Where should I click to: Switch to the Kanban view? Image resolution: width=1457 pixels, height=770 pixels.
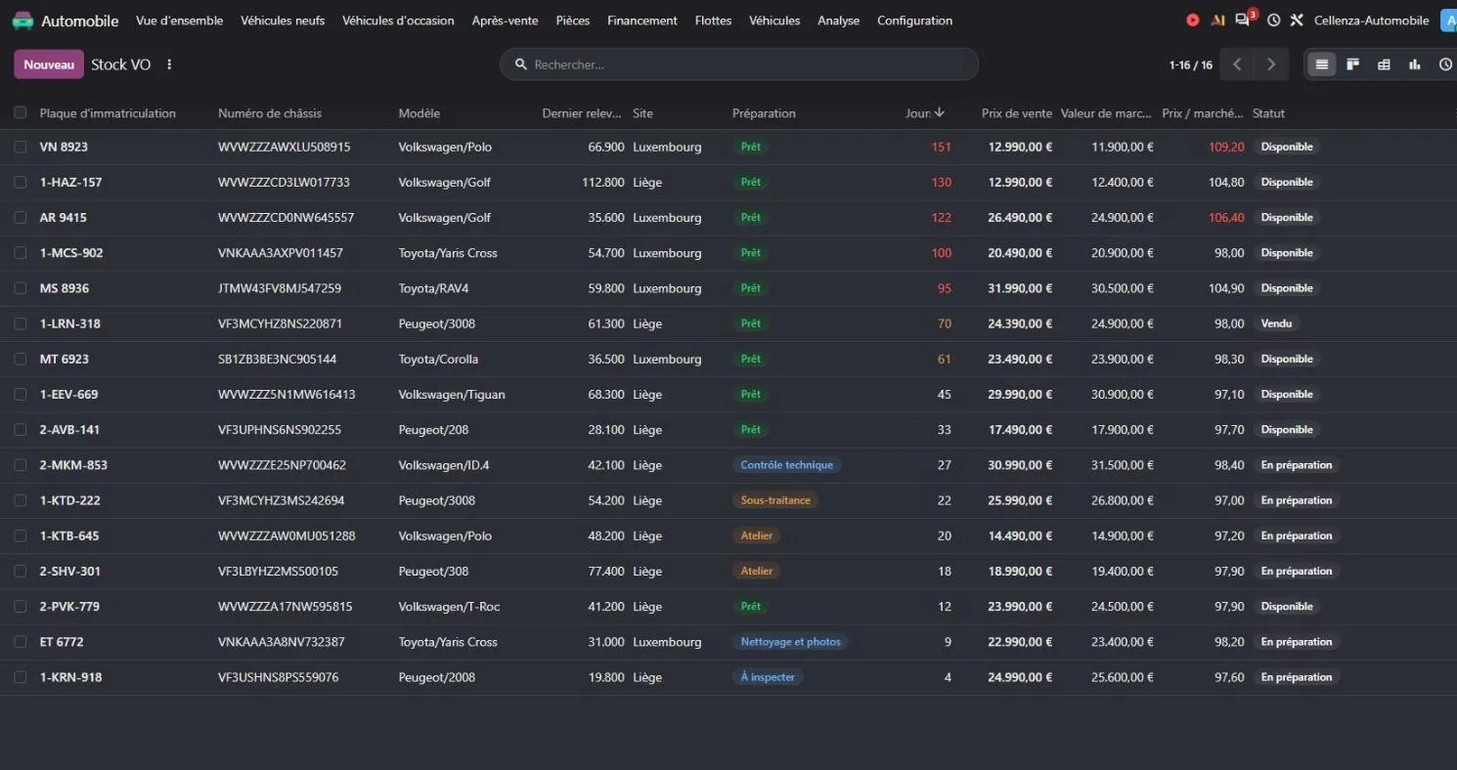click(x=1353, y=64)
